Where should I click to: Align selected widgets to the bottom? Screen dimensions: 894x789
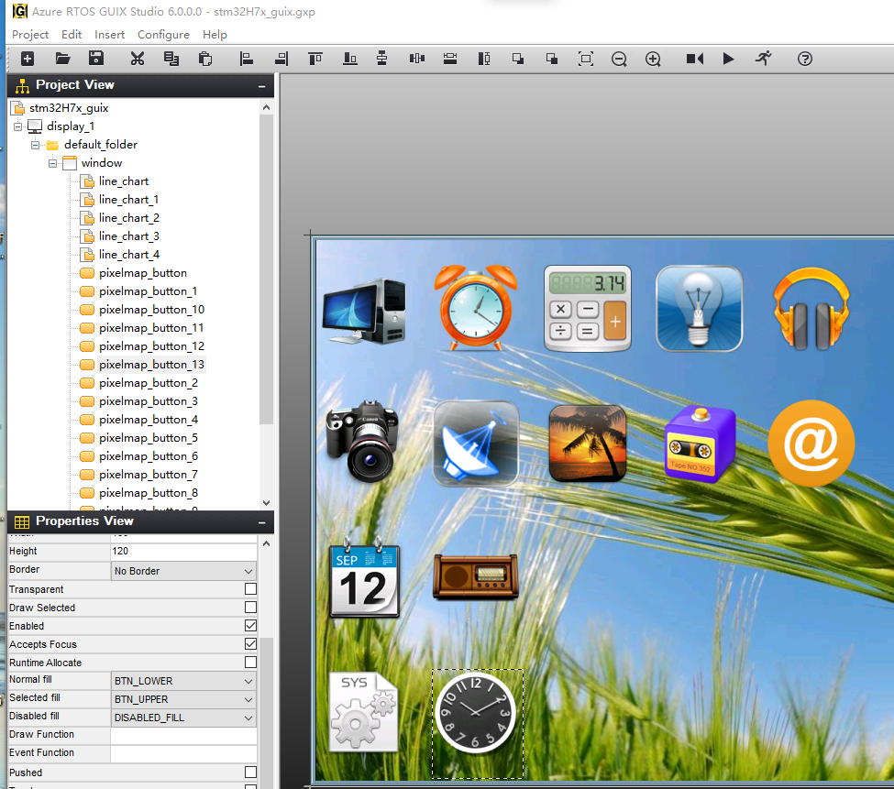click(x=350, y=59)
